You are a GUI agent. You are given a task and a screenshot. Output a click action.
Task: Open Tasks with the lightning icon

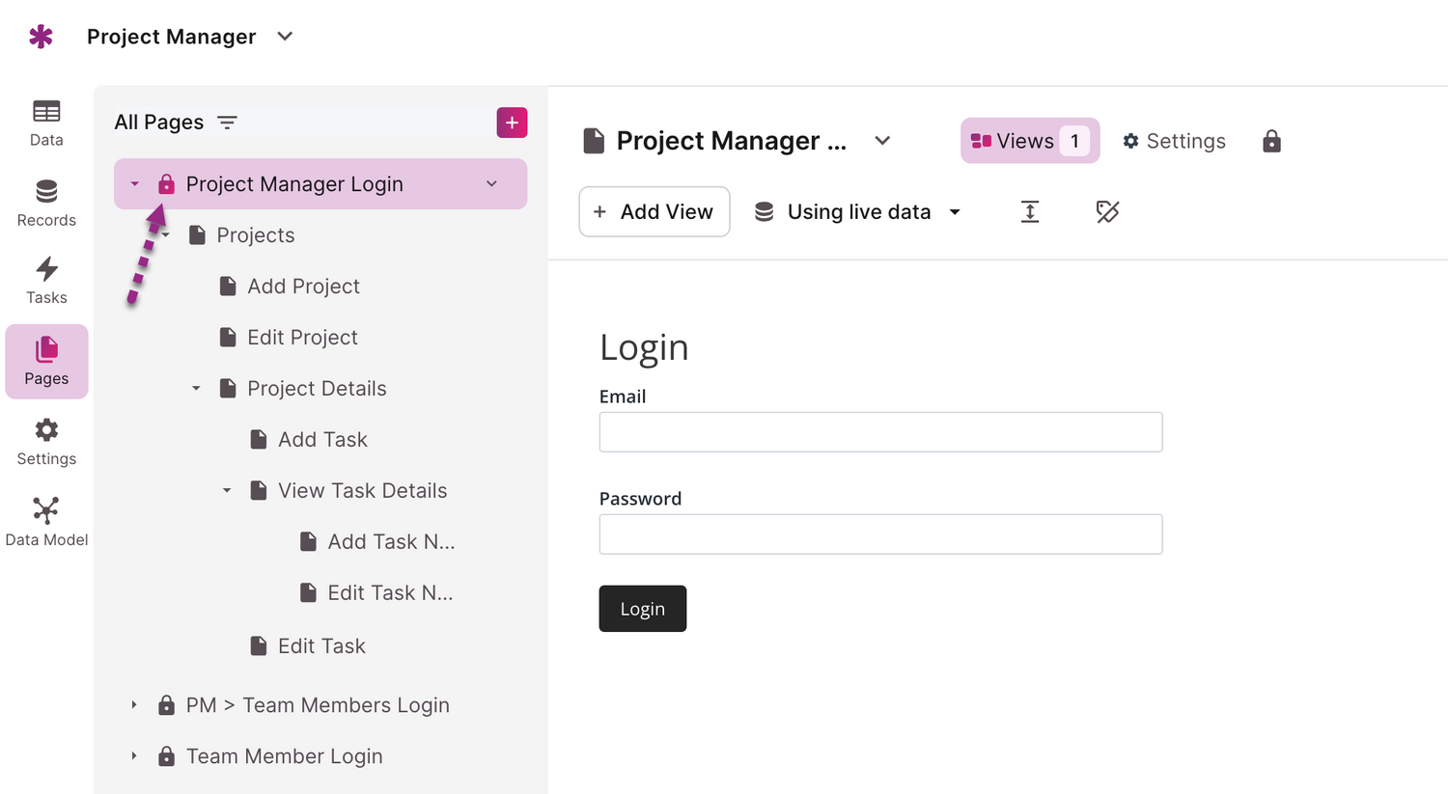(x=46, y=280)
